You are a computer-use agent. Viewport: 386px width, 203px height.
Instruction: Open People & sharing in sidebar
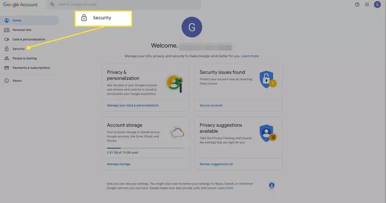[x=25, y=58]
